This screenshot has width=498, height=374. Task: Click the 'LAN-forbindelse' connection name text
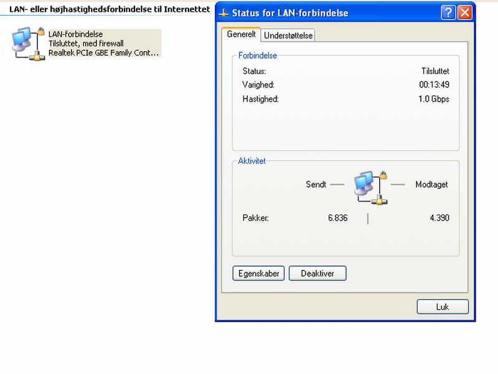coord(75,34)
